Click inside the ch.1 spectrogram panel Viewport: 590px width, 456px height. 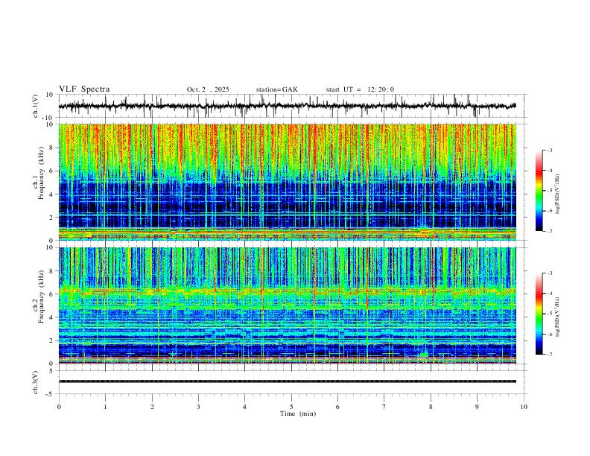[287, 182]
